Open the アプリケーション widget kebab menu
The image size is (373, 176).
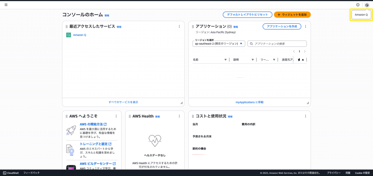point(305,26)
